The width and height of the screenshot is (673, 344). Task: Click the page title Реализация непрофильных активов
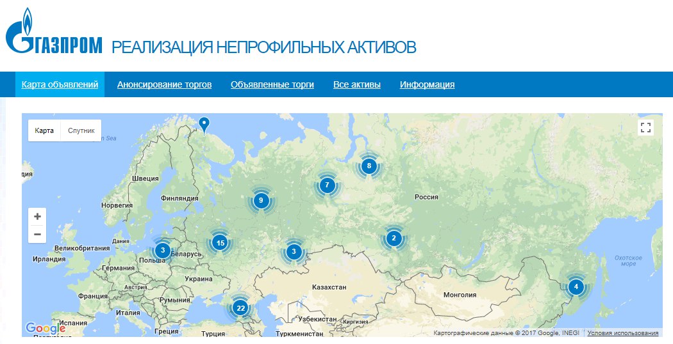click(264, 47)
